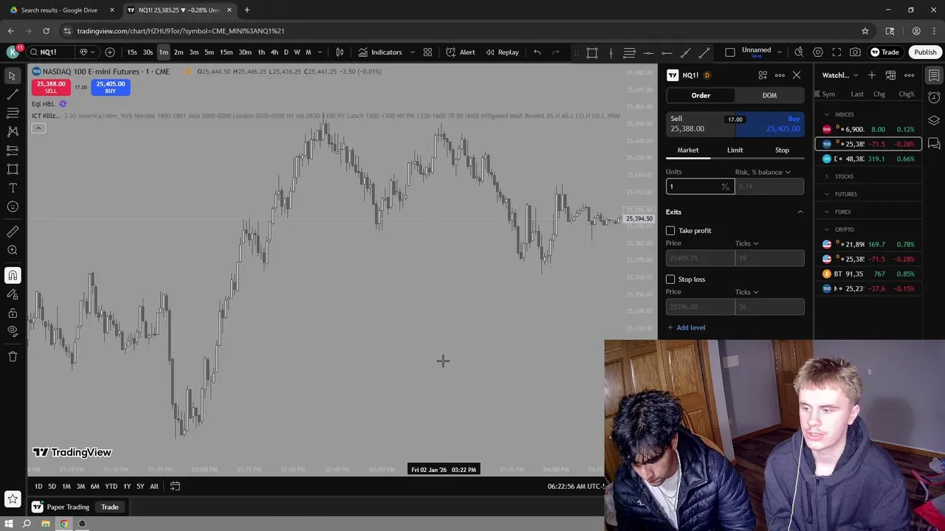Viewport: 945px width, 531px height.
Task: Collapse the Exits section
Action: point(800,212)
